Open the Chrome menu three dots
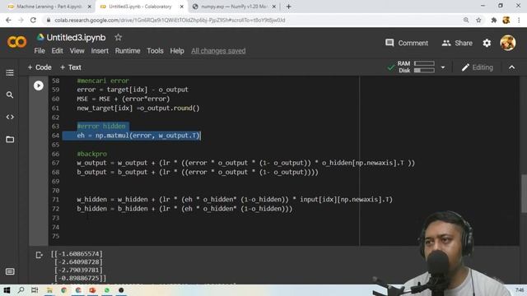This screenshot has height=296, width=527. point(519,20)
